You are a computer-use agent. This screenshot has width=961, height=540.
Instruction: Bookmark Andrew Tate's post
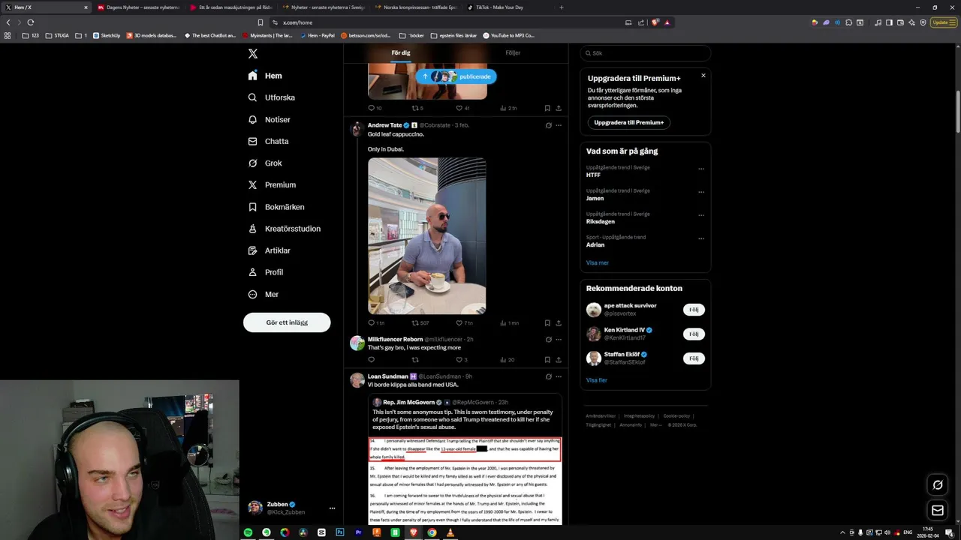[x=547, y=322]
